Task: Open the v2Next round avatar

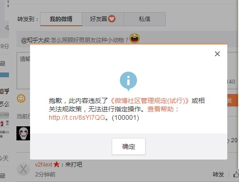Action: point(23,169)
